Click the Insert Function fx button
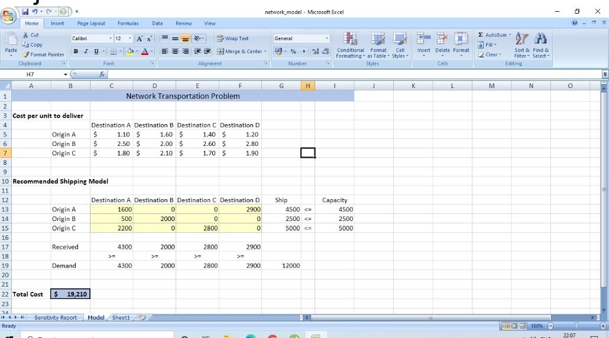Image resolution: width=609 pixels, height=338 pixels. click(x=102, y=74)
